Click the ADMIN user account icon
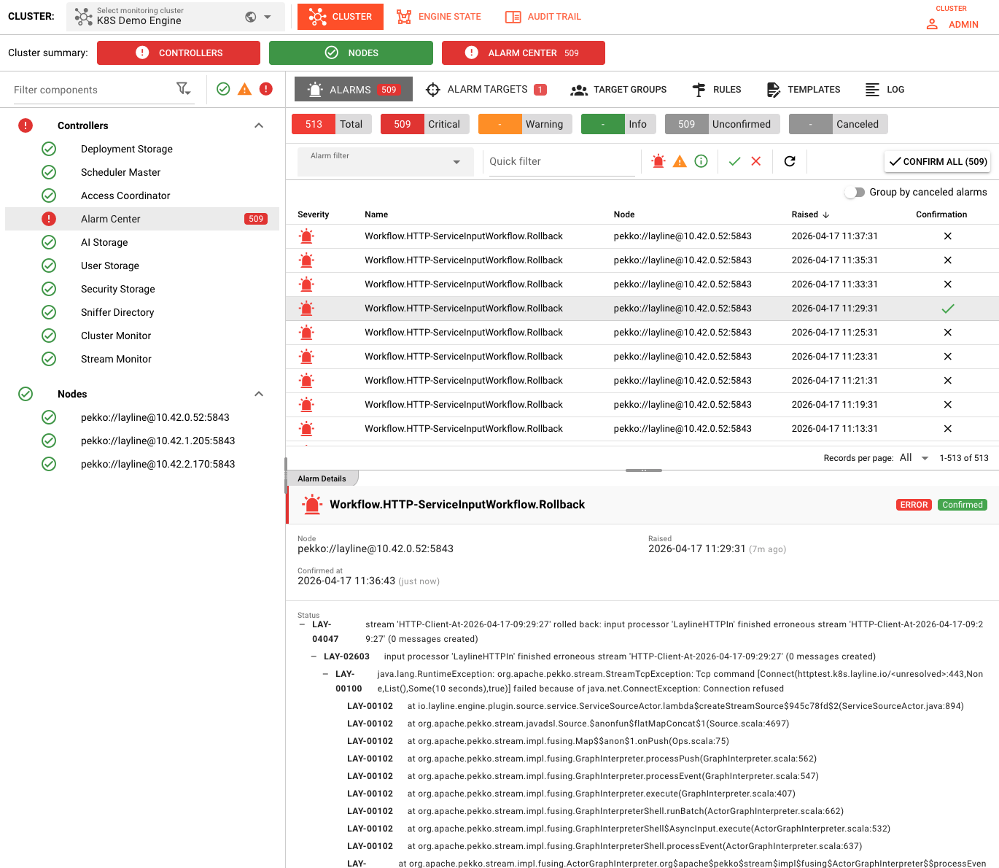 pos(932,24)
